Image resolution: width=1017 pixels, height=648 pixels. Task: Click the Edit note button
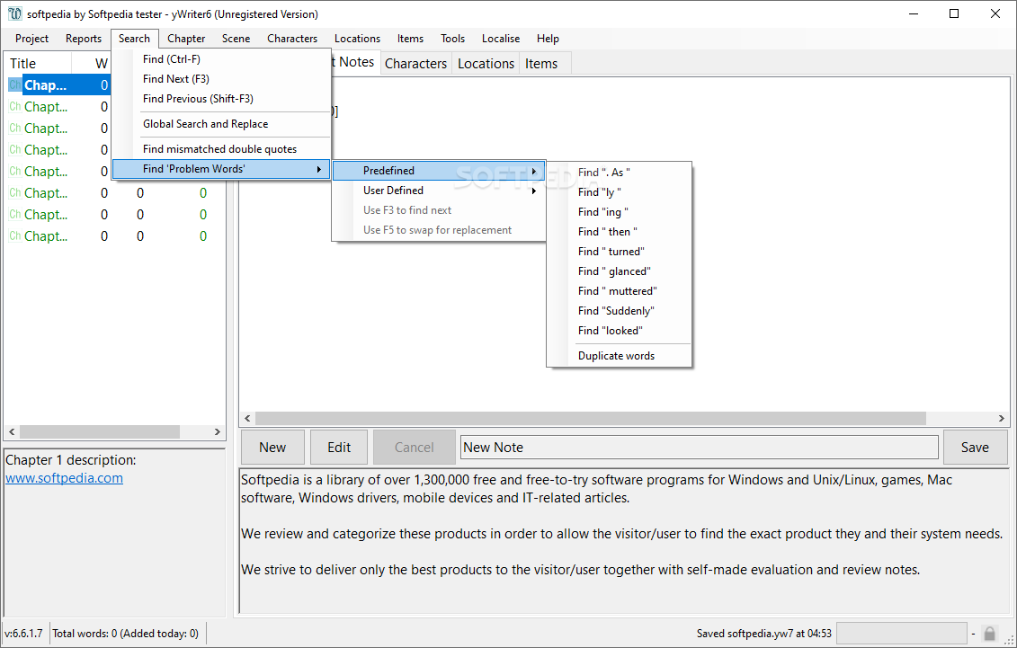tap(339, 447)
